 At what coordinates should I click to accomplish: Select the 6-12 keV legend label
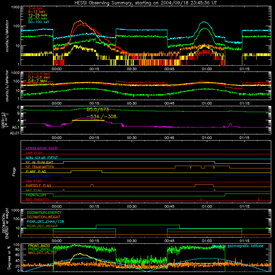(x=37, y=12)
